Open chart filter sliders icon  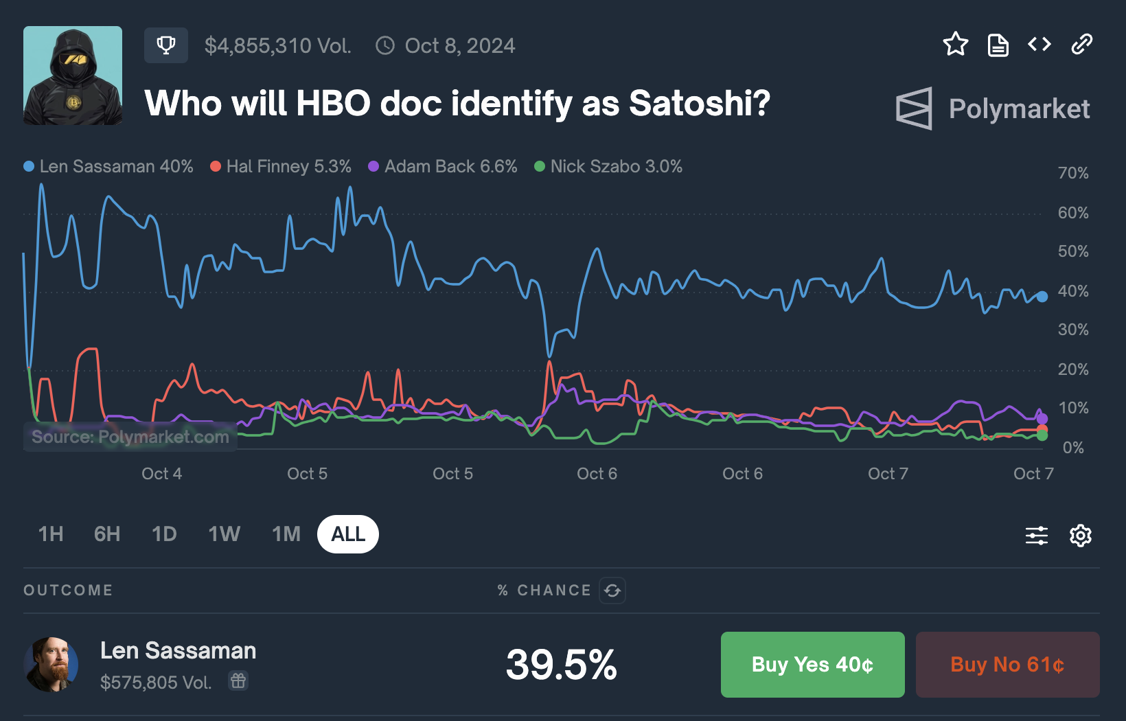[x=1037, y=535]
